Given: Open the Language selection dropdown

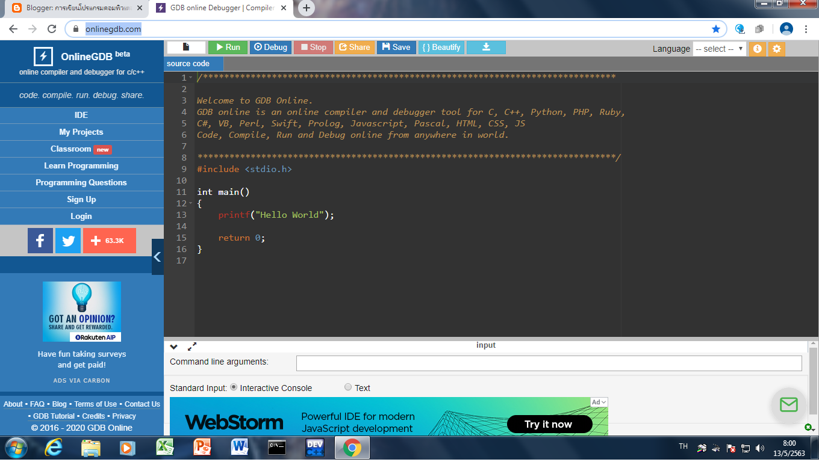Looking at the screenshot, I should (x=720, y=49).
